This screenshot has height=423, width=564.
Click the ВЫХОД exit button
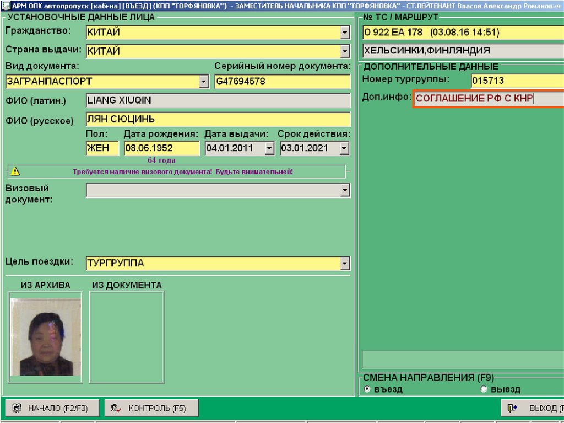pos(533,408)
